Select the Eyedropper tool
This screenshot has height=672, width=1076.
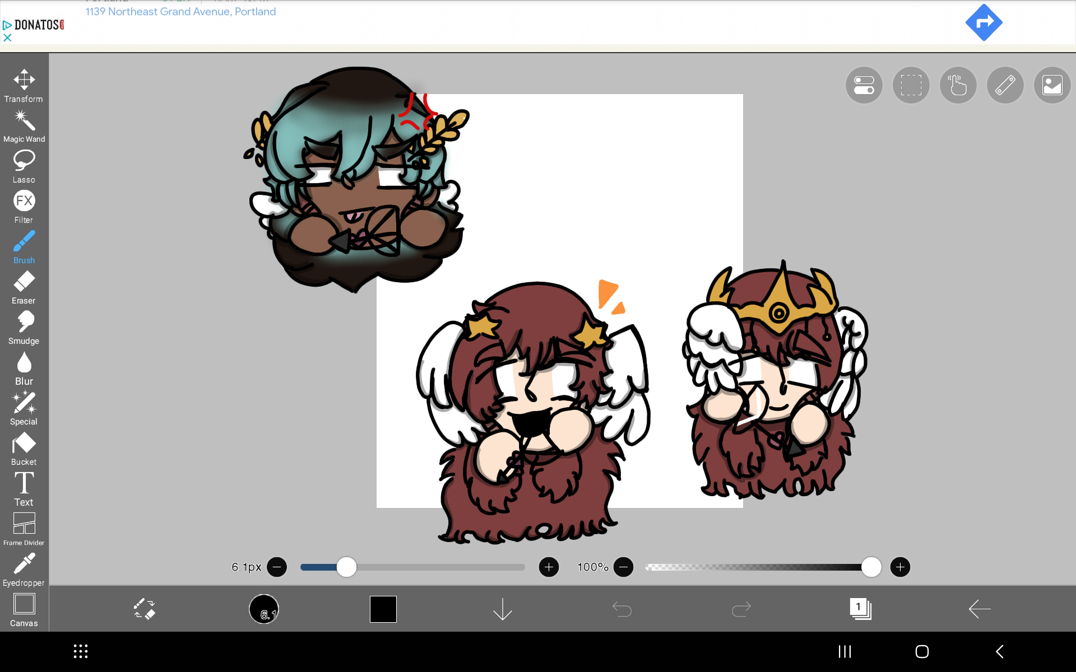24,570
